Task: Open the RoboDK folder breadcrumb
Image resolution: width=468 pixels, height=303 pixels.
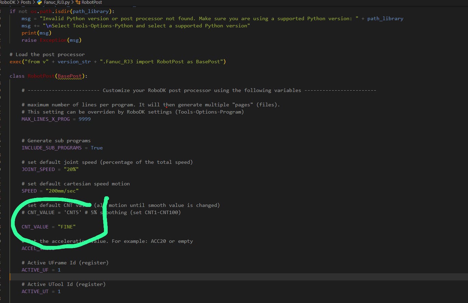Action: click(8, 2)
